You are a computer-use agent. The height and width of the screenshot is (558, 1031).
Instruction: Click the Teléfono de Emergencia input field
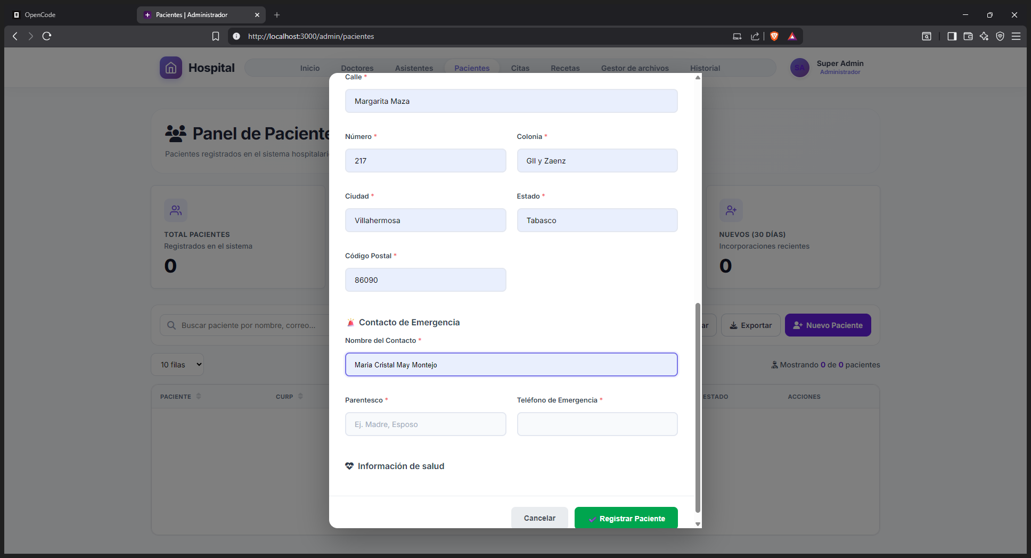[597, 424]
